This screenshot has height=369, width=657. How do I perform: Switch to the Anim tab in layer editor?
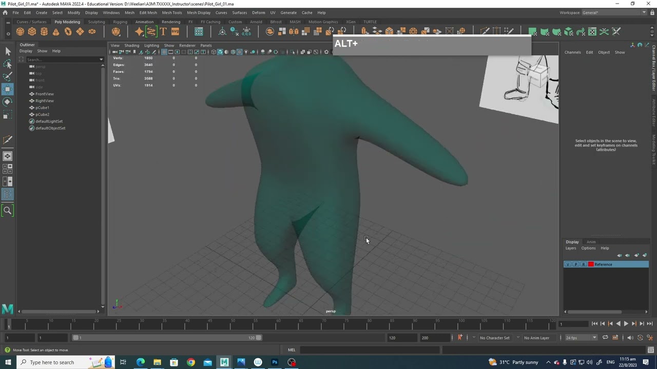[591, 242]
